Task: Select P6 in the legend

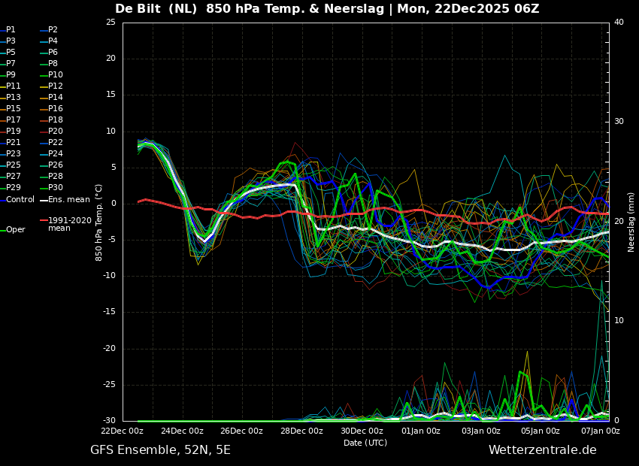Action: pos(50,52)
